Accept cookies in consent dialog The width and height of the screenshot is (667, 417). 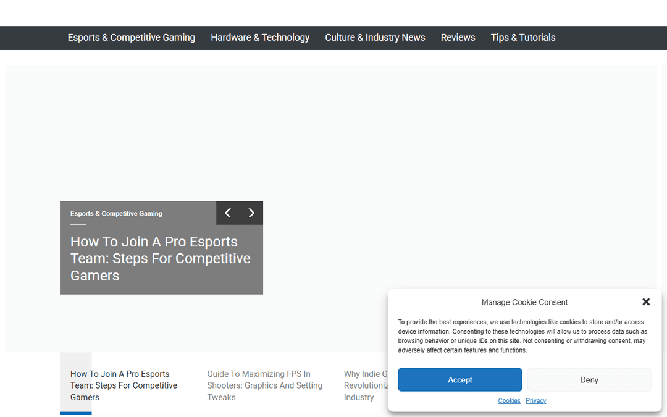pos(460,379)
